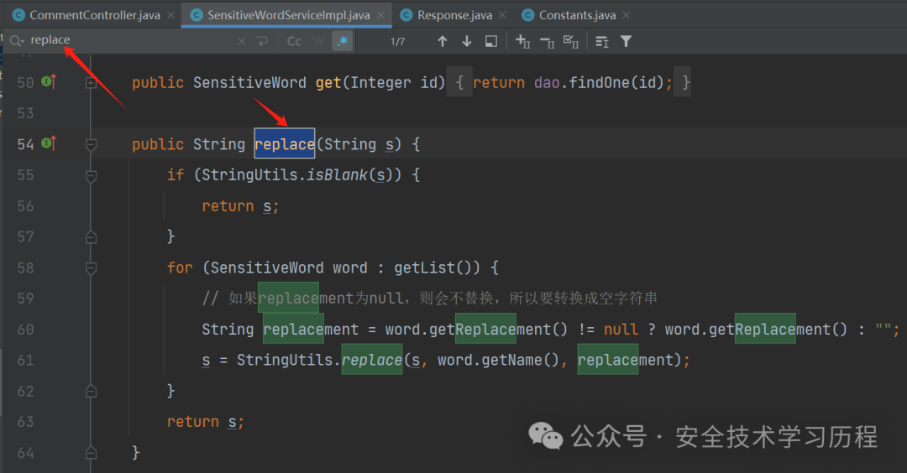Select SensitiveWordServiceImpl.java tab
This screenshot has height=473, width=907.
pyautogui.click(x=288, y=15)
